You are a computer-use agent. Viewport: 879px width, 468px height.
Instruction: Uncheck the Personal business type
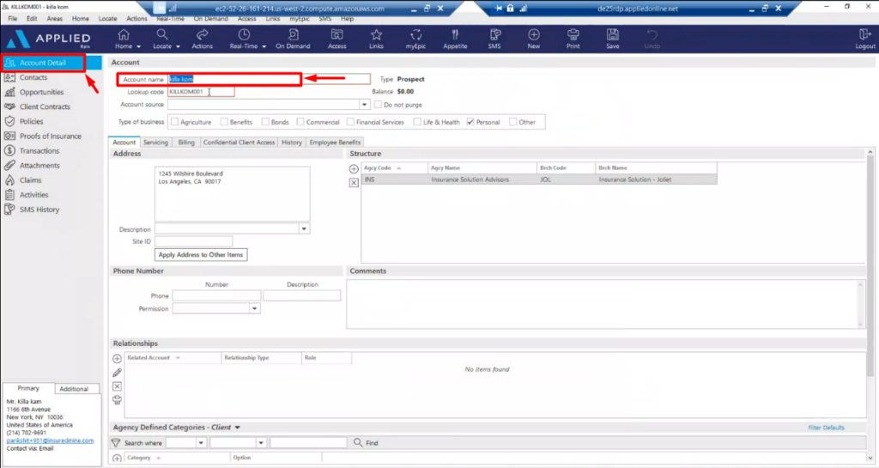point(470,122)
